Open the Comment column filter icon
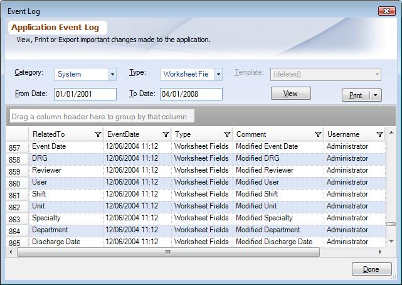402x285 pixels. pos(318,134)
